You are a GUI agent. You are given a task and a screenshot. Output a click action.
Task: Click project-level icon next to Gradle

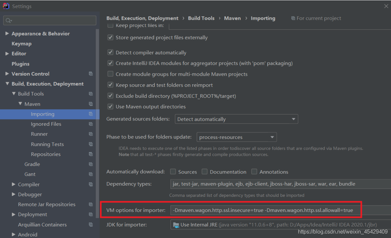(91, 164)
